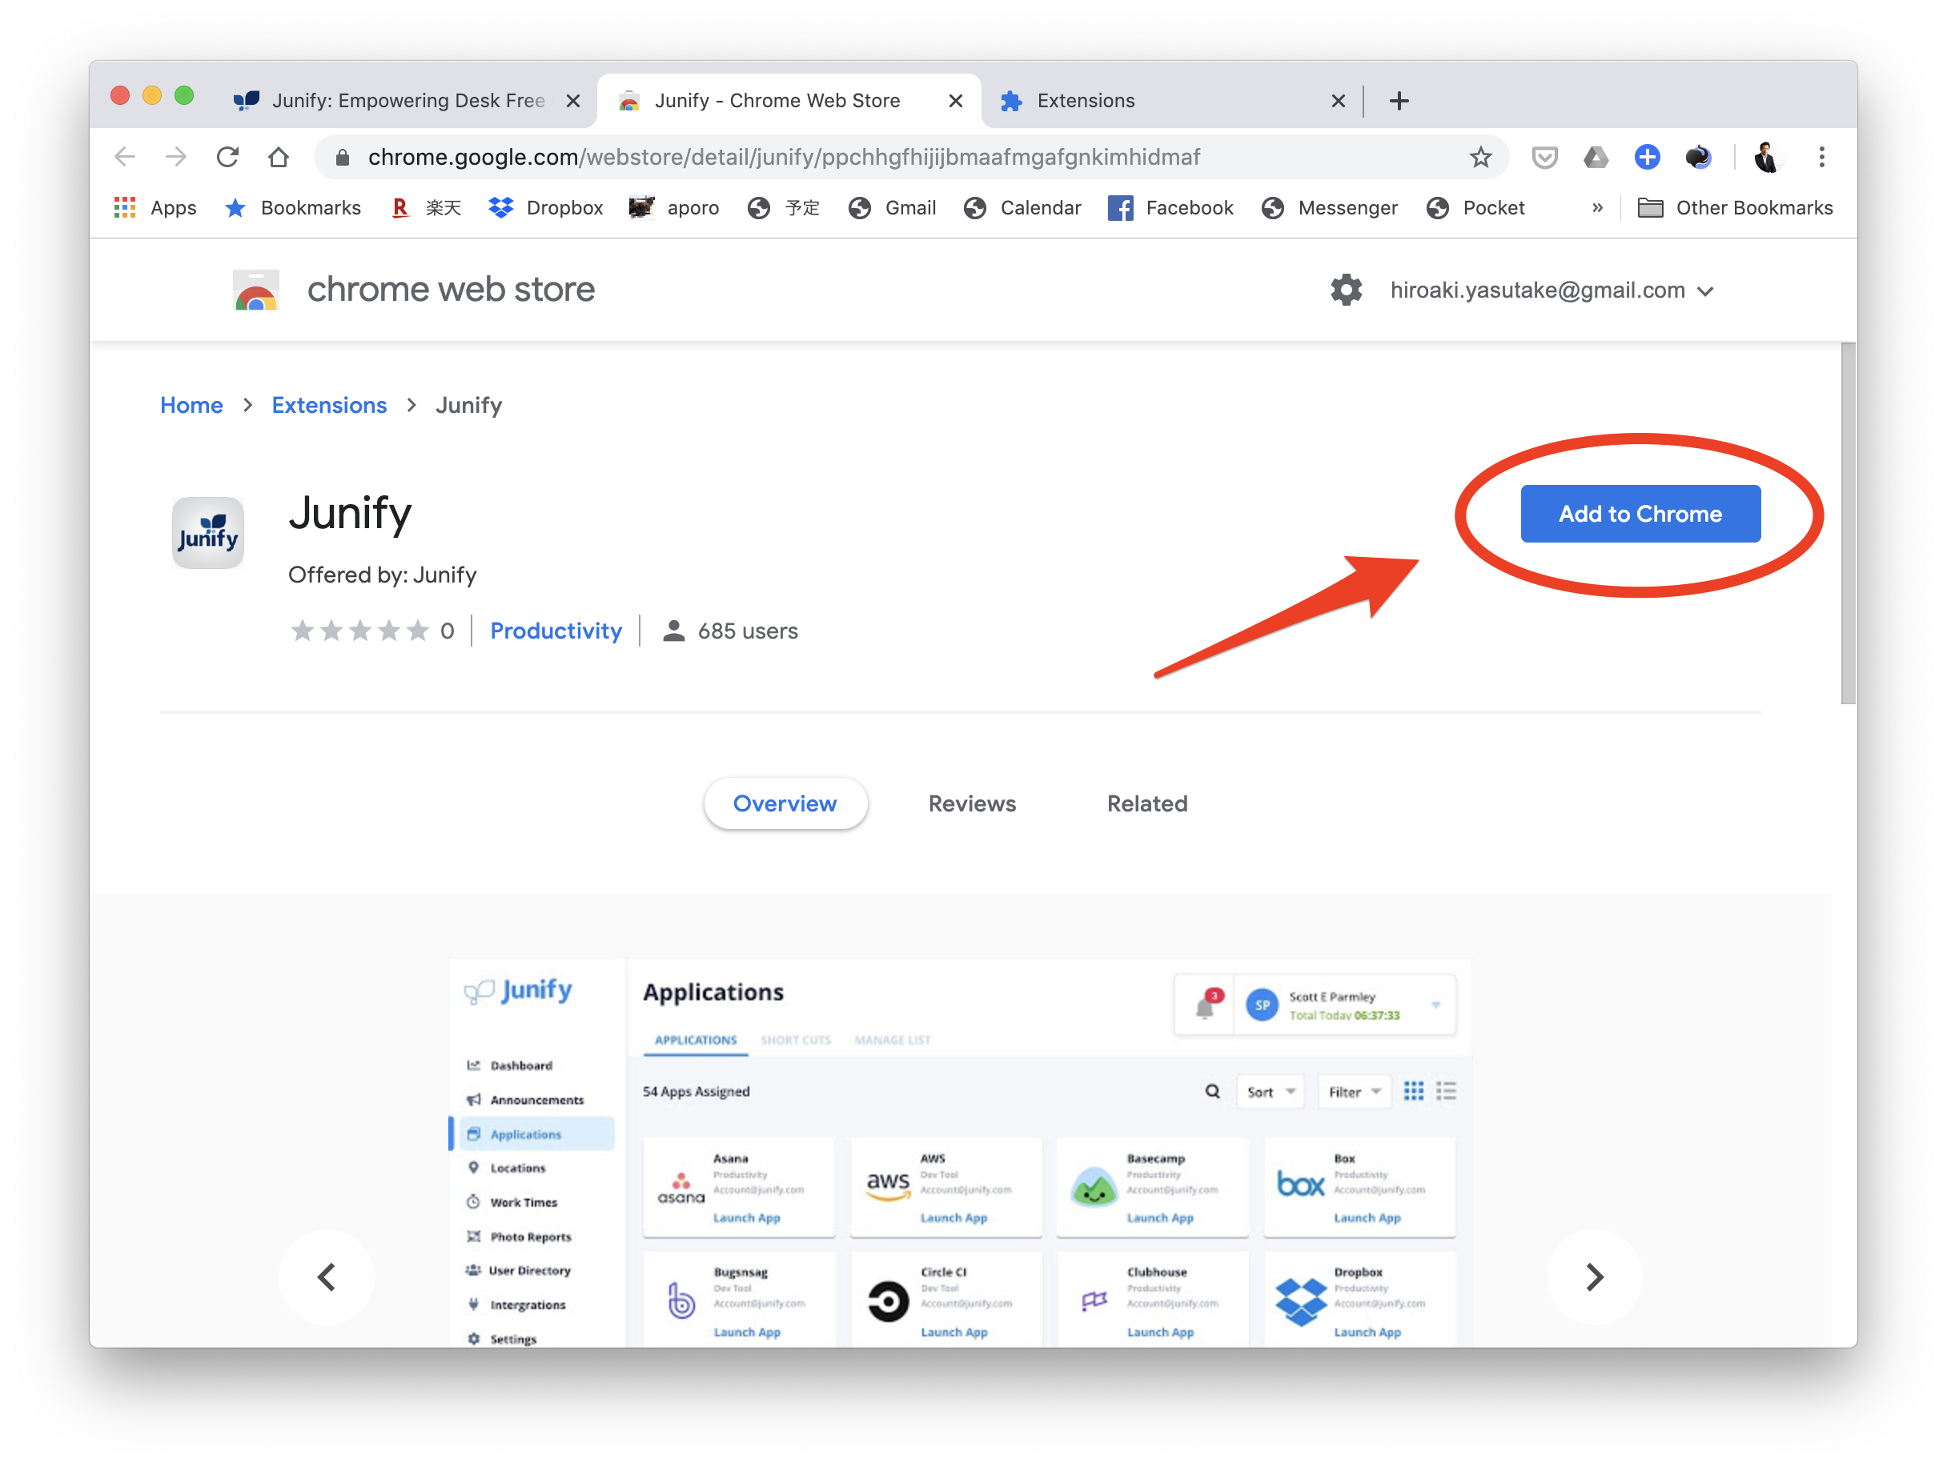Open the Apps grid shortcut
Screen dimensions: 1947x1466
pyautogui.click(x=155, y=208)
